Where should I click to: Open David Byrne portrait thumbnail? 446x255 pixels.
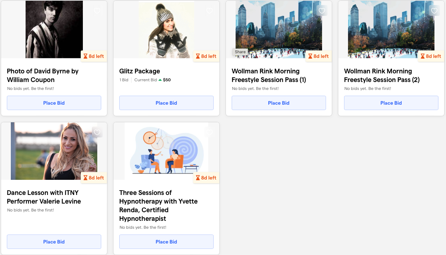tap(54, 29)
